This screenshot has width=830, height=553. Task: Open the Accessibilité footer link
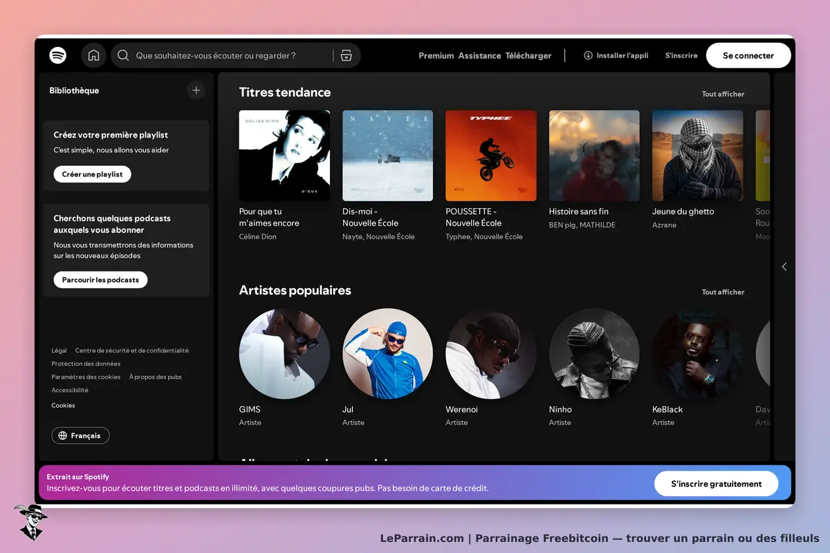point(70,390)
